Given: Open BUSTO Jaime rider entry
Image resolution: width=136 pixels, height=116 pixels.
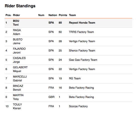Looking at the screenshot, I should click(x=18, y=41).
